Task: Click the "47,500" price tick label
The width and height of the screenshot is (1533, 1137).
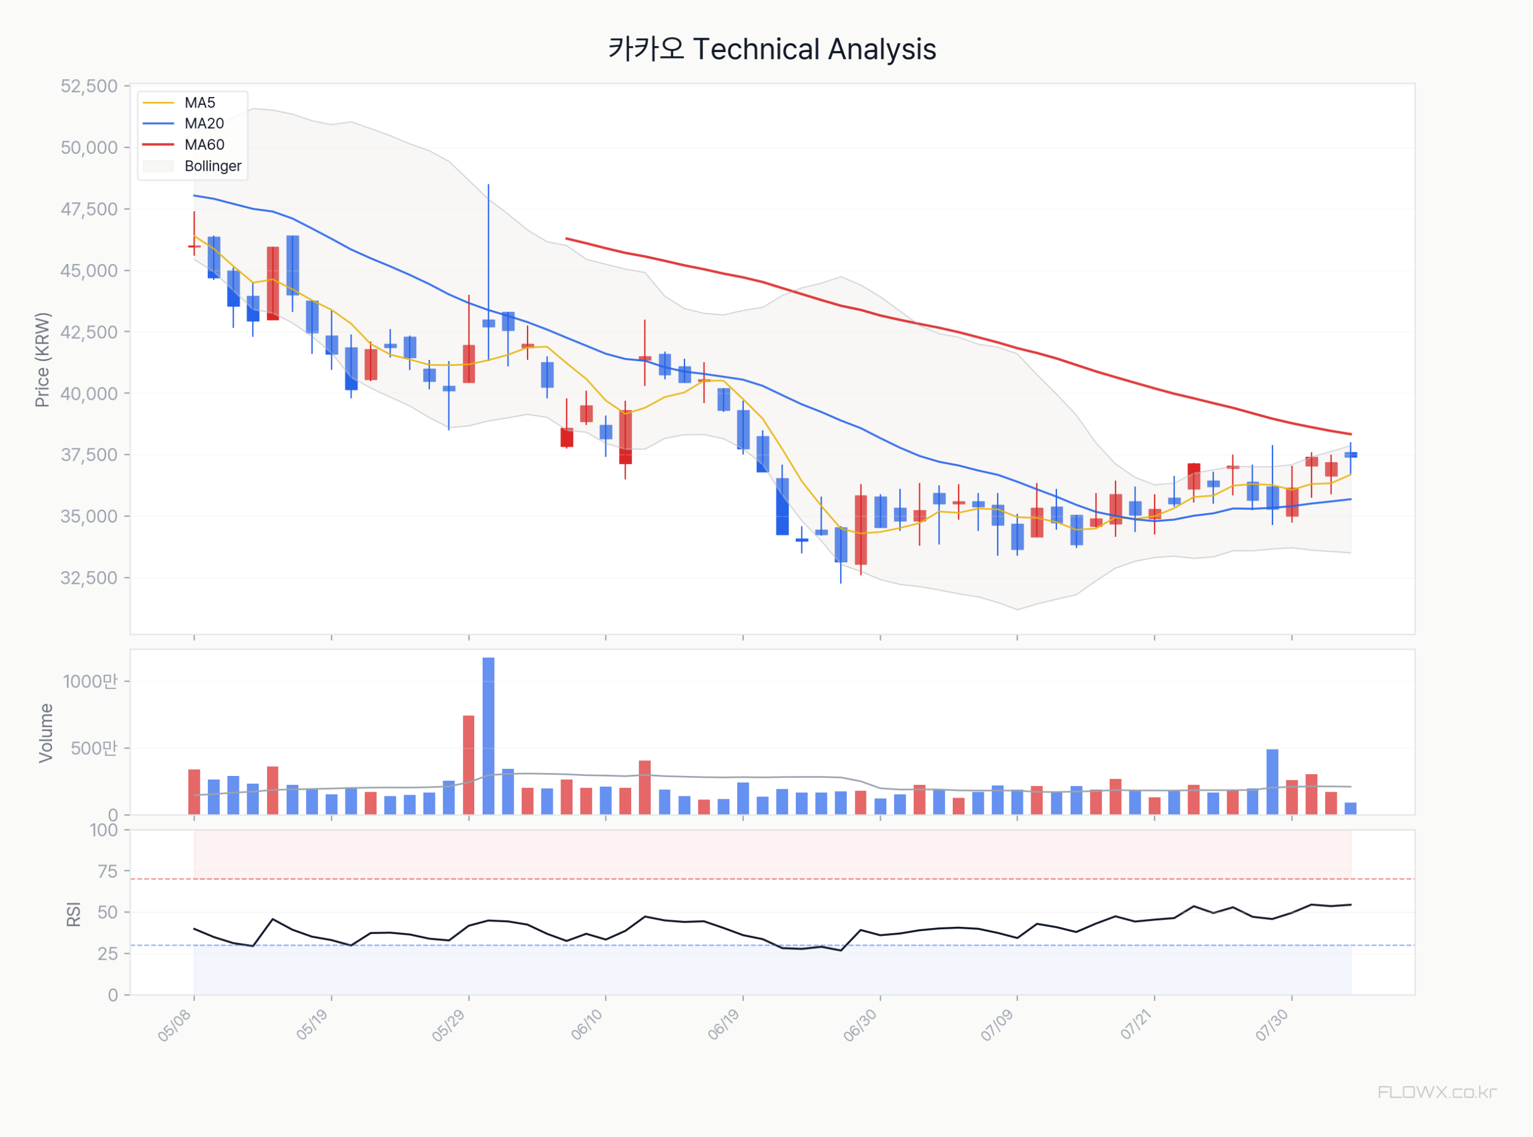Action: pyautogui.click(x=89, y=209)
